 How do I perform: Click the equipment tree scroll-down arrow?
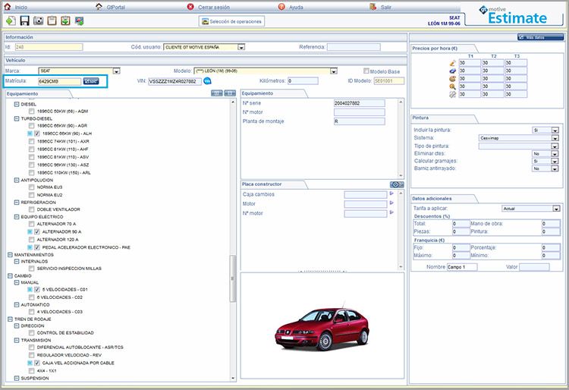pyautogui.click(x=233, y=378)
